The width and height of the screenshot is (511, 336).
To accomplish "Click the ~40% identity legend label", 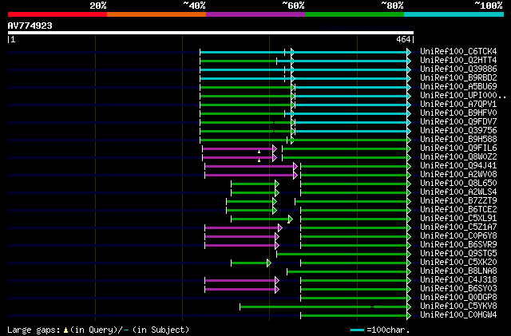I will 194,6.
